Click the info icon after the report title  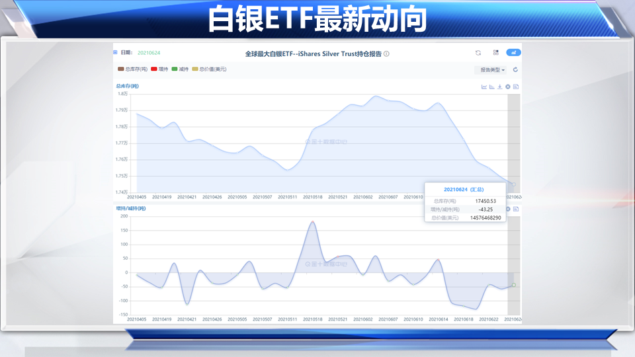tap(386, 54)
